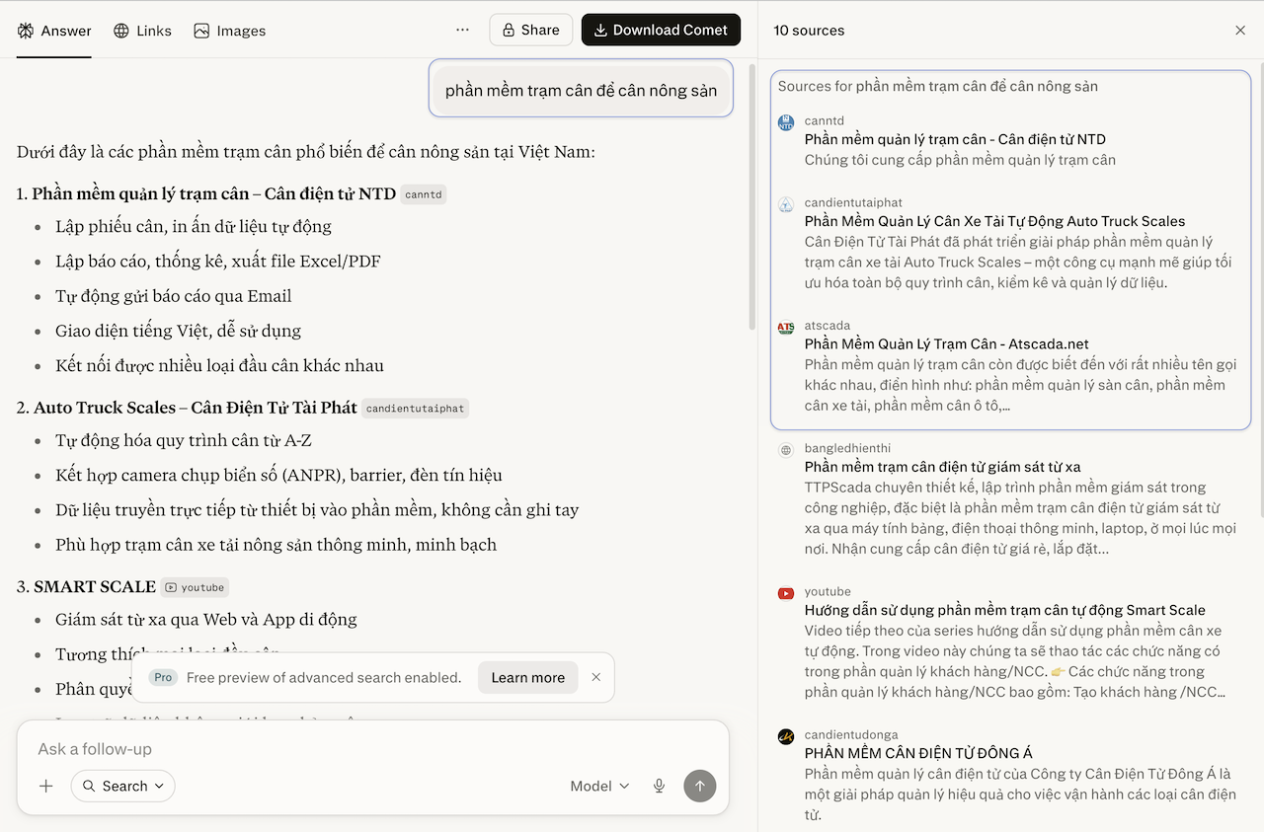Submit the follow-up with the arrow button
Image resolution: width=1264 pixels, height=832 pixels.
[700, 786]
